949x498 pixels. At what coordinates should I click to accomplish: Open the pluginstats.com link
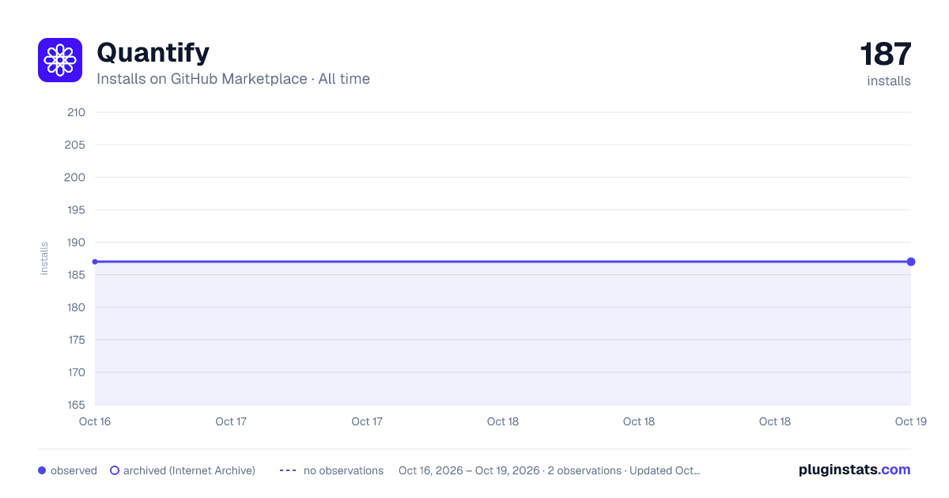point(855,470)
